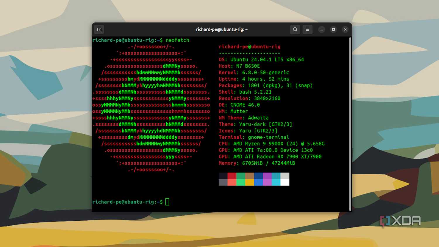Open a new terminal tab

coord(99,30)
